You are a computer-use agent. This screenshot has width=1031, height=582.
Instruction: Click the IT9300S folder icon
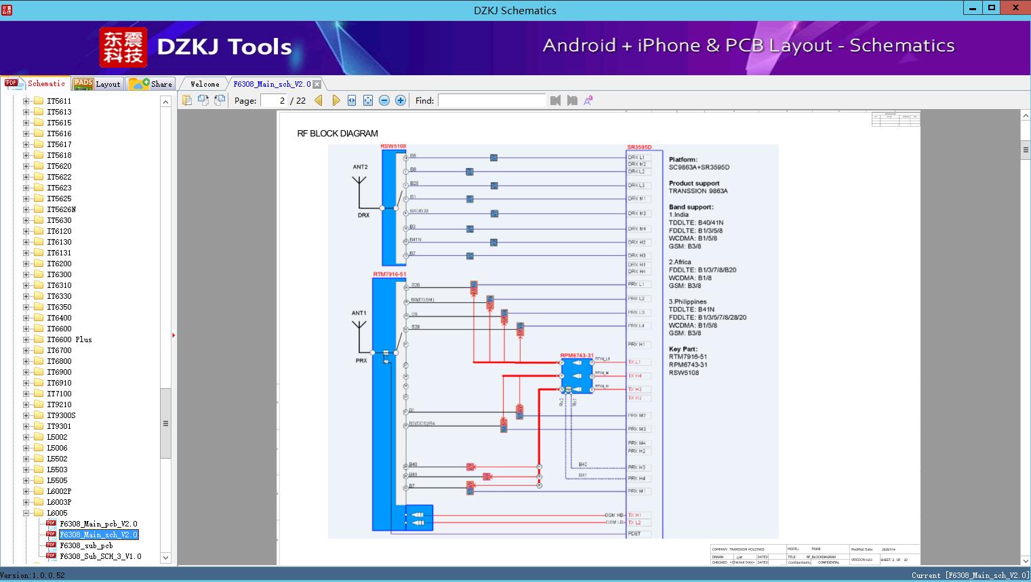39,415
